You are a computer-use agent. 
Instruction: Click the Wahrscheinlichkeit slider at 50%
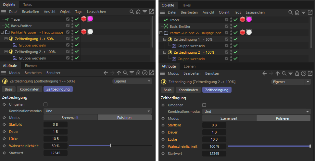pyautogui.click(x=110, y=145)
